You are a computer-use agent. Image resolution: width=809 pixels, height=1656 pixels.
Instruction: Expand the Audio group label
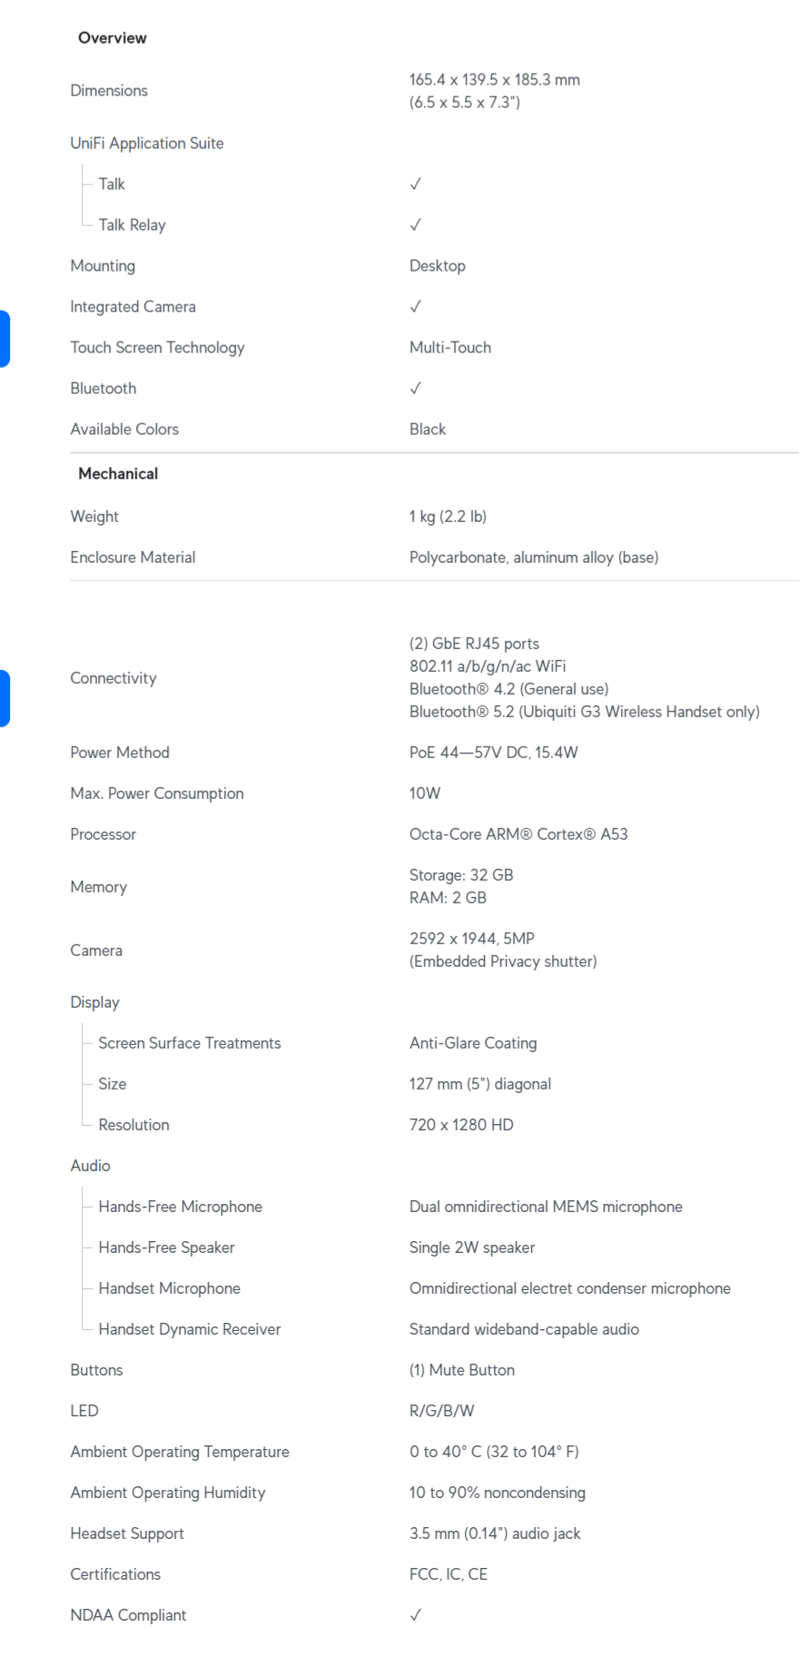91,1166
